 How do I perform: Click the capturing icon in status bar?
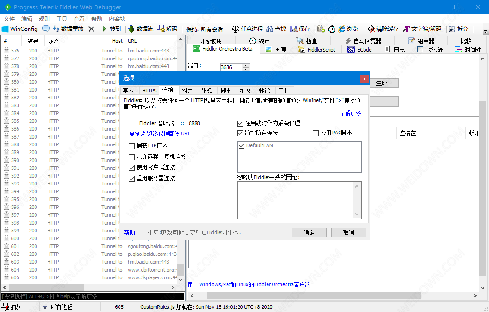pos(5,307)
